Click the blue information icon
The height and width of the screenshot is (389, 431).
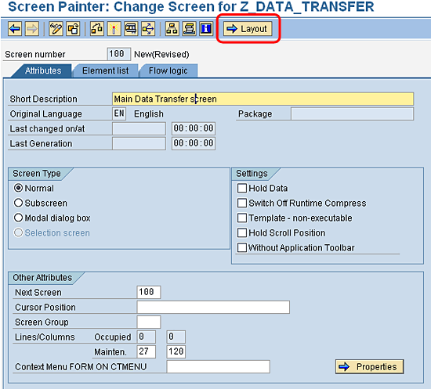(x=206, y=29)
